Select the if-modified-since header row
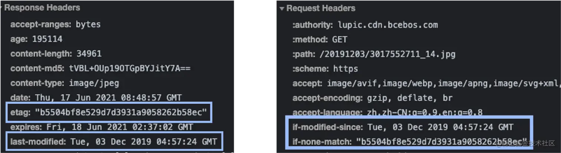The image size is (561, 153). (x=403, y=127)
